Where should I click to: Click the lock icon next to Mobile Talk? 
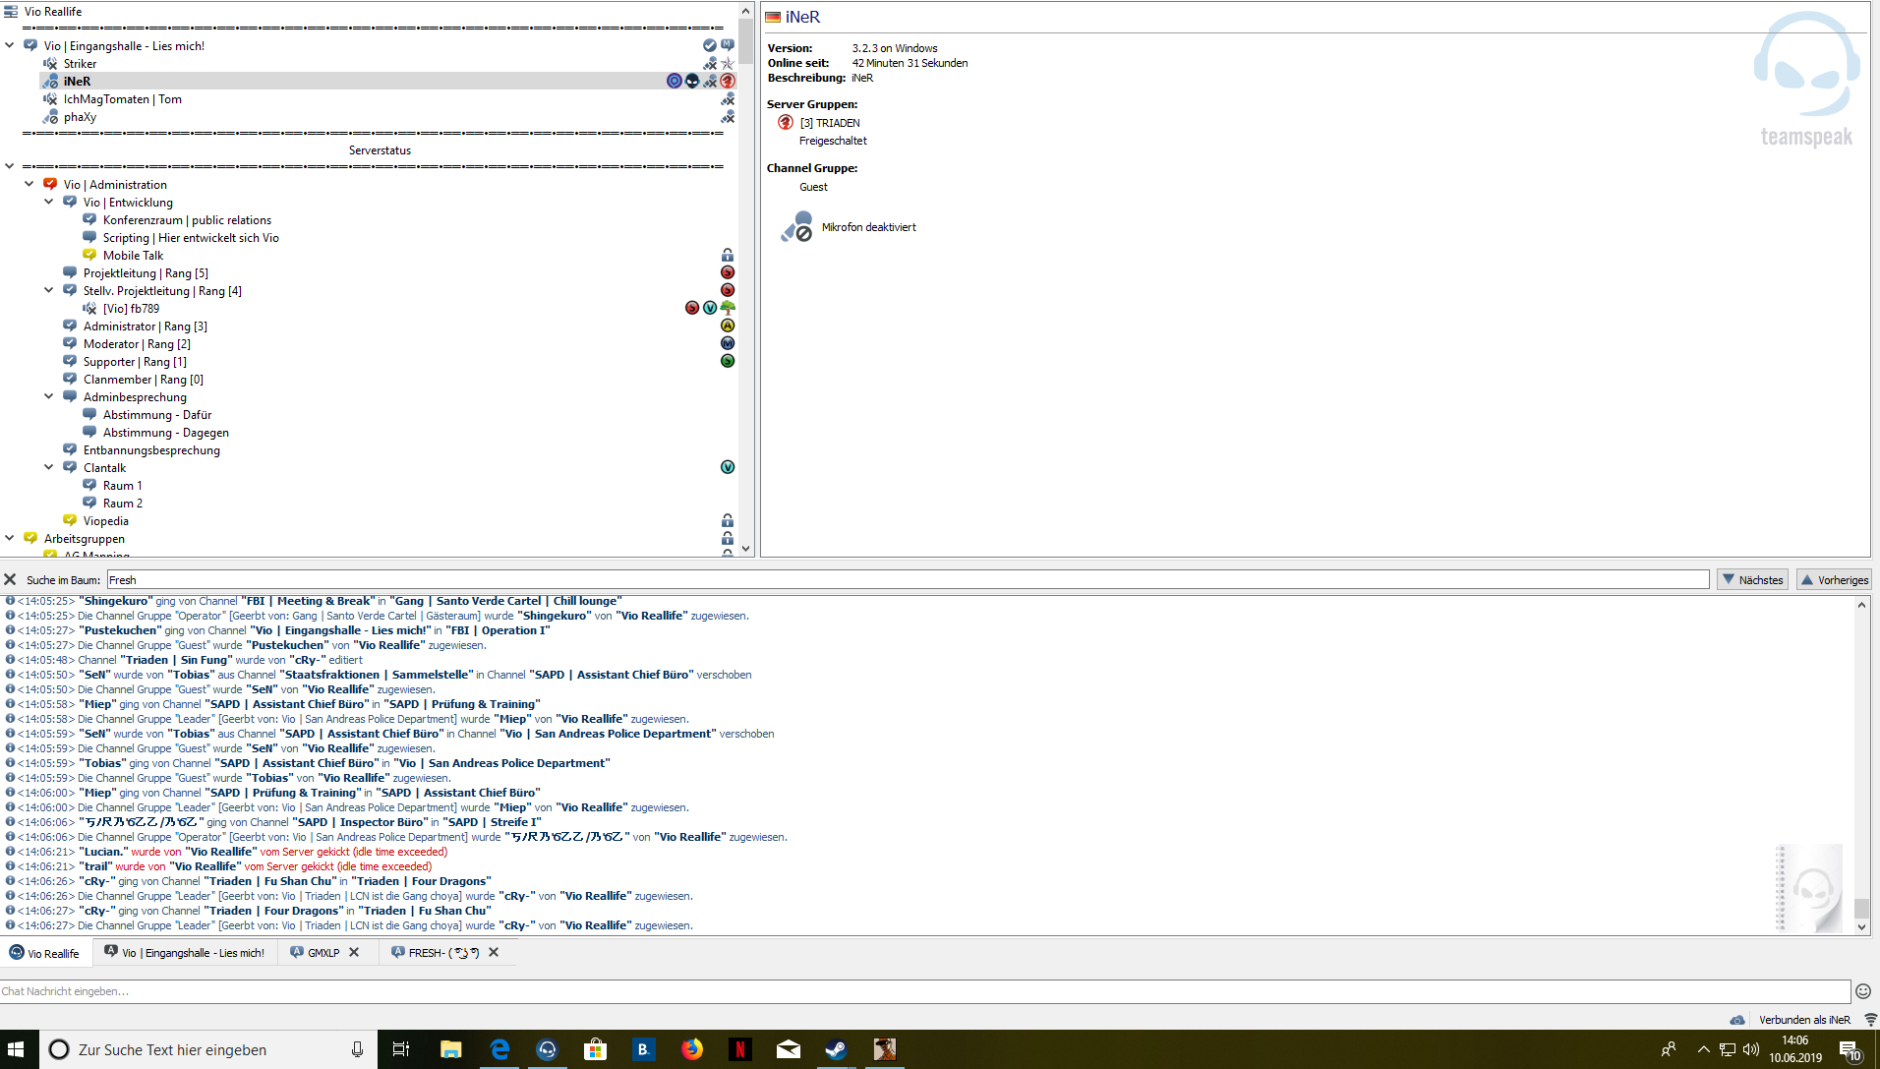point(728,256)
